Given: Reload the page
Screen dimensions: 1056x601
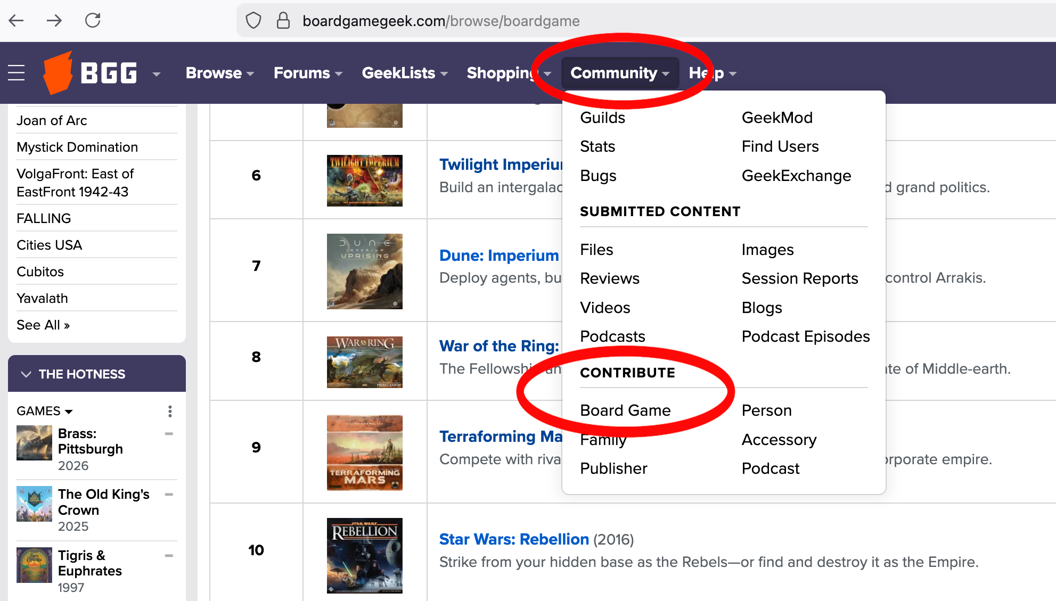Looking at the screenshot, I should tap(93, 20).
